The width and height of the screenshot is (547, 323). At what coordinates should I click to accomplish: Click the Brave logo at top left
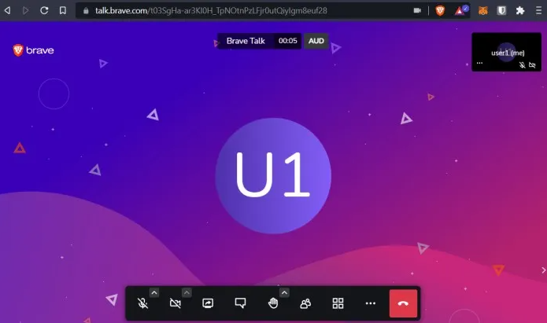coord(33,50)
